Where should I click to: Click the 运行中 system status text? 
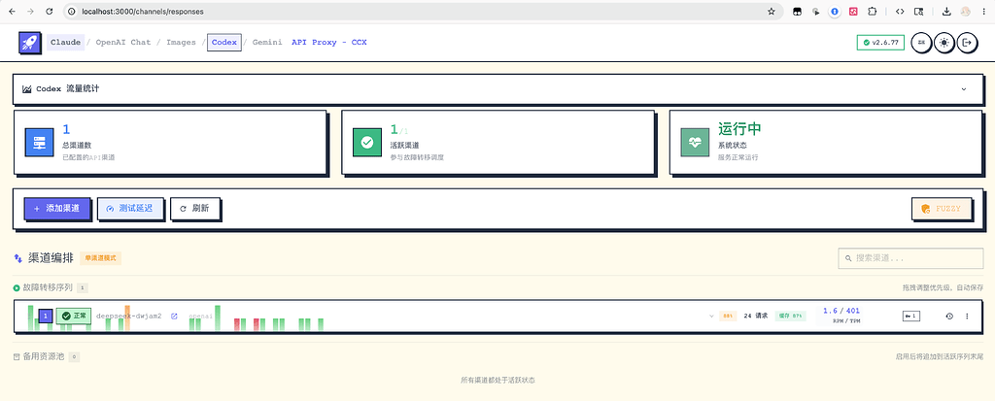pyautogui.click(x=739, y=129)
